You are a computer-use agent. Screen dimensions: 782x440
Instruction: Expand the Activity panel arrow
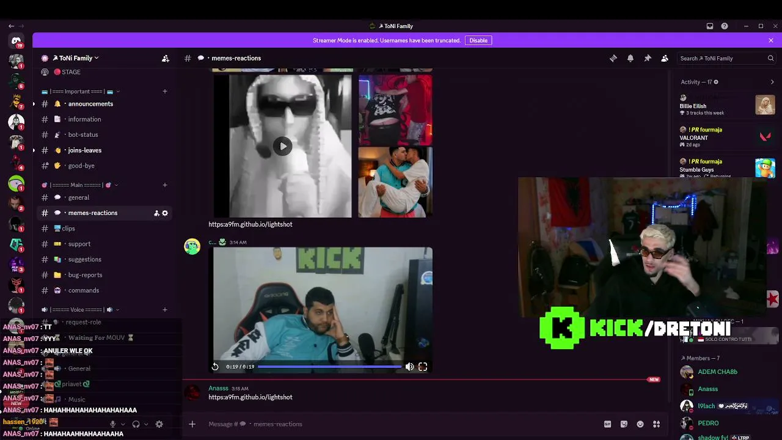click(x=772, y=82)
